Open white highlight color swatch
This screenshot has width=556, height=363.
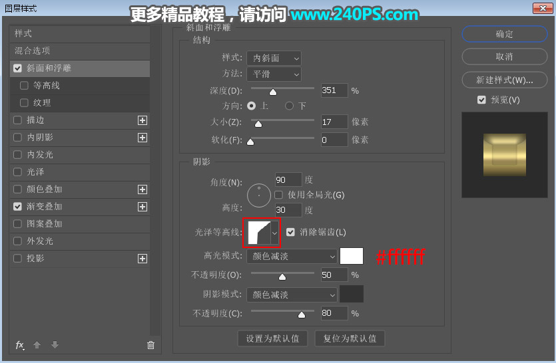click(352, 256)
